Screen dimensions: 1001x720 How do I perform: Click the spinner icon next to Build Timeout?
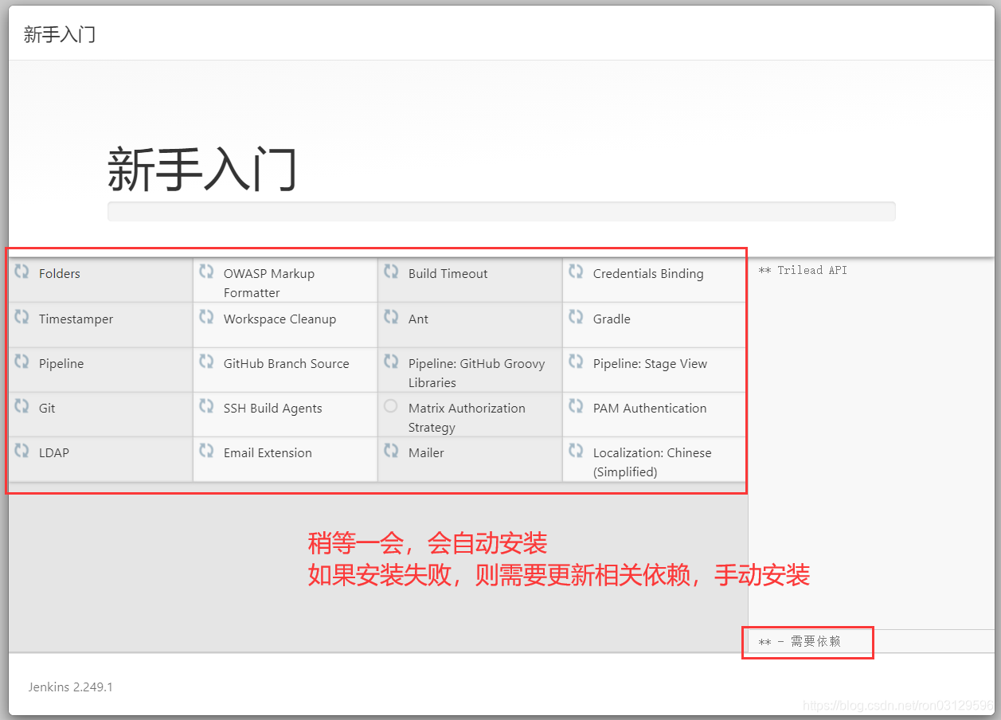coord(391,272)
